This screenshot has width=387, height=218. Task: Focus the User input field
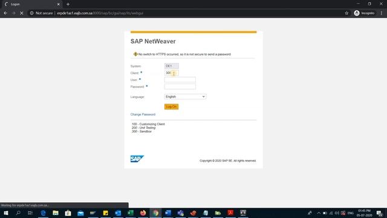(180, 79)
